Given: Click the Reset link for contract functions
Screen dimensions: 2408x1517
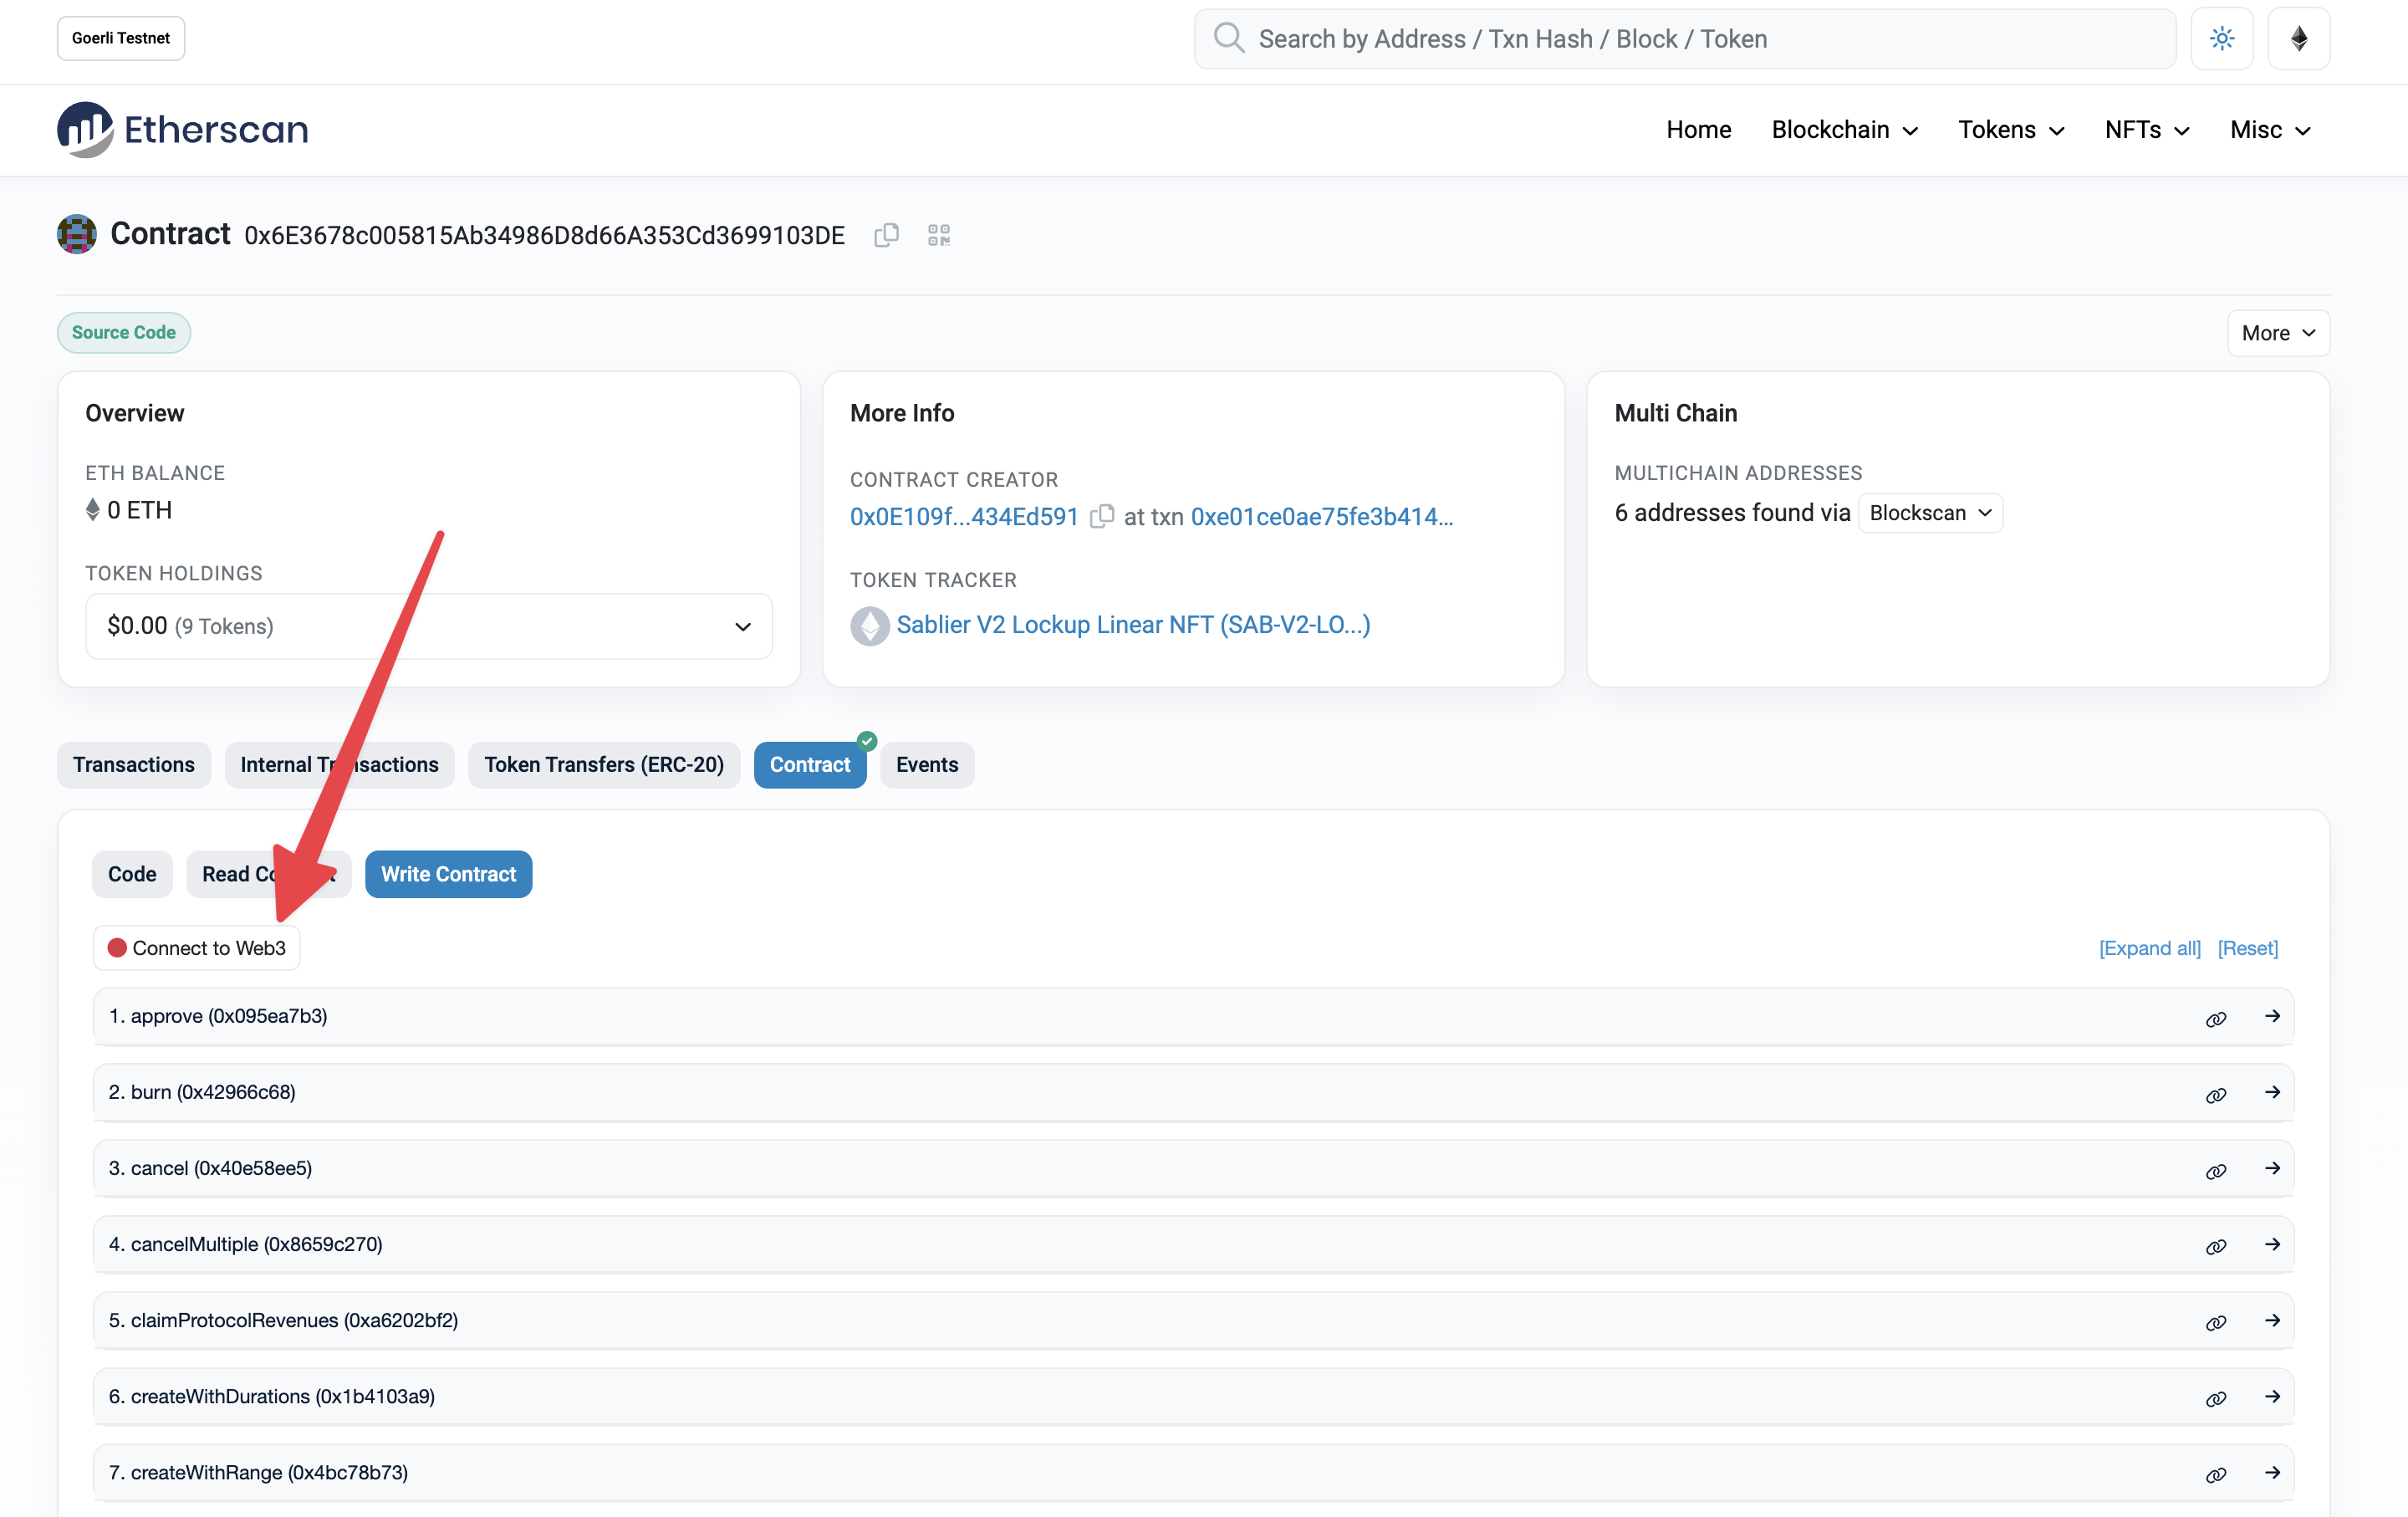Looking at the screenshot, I should coord(2247,947).
